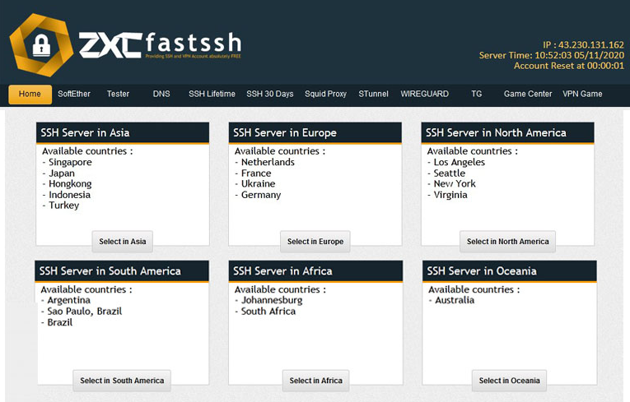This screenshot has height=402, width=630.
Task: Click the SSH Server in North America header
Action: [x=507, y=133]
